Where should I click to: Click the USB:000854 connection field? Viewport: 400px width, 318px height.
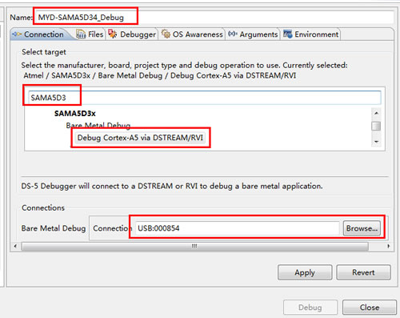[x=238, y=228]
